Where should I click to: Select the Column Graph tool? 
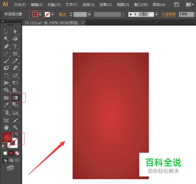(15, 112)
